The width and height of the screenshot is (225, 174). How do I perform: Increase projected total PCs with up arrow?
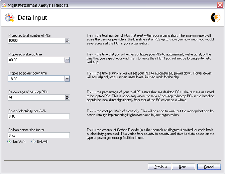[x=67, y=40]
